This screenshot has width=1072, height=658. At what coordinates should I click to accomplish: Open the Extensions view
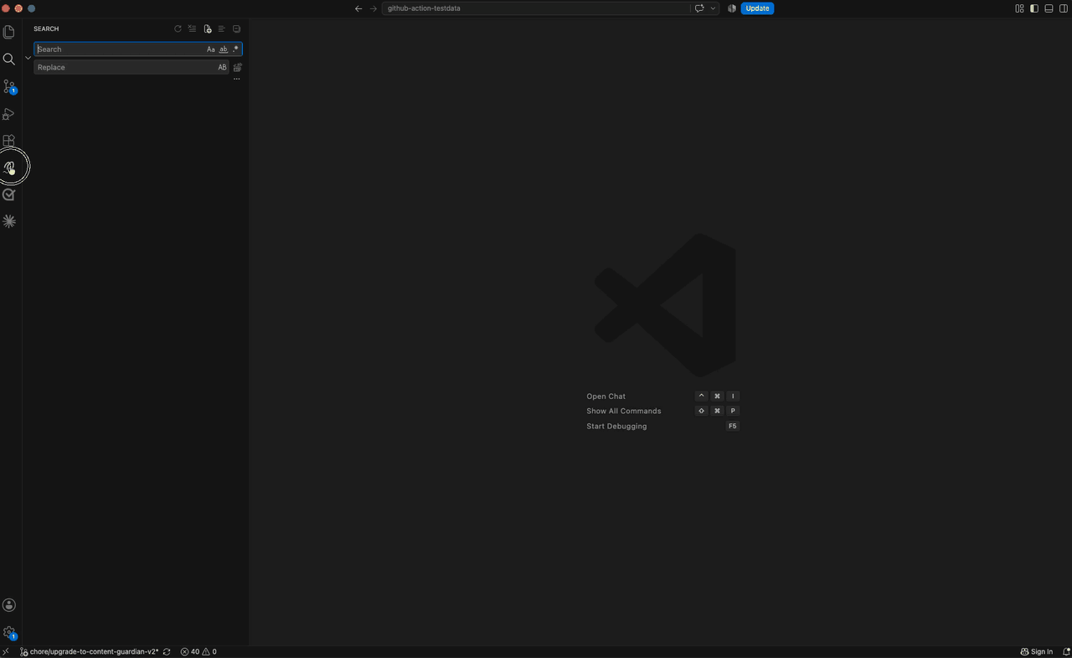pos(9,141)
